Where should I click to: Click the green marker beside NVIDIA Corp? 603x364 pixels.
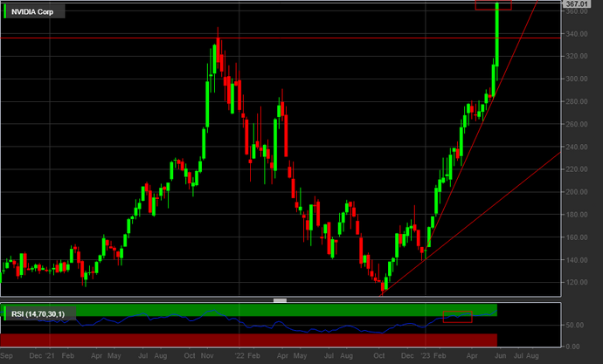coord(6,10)
